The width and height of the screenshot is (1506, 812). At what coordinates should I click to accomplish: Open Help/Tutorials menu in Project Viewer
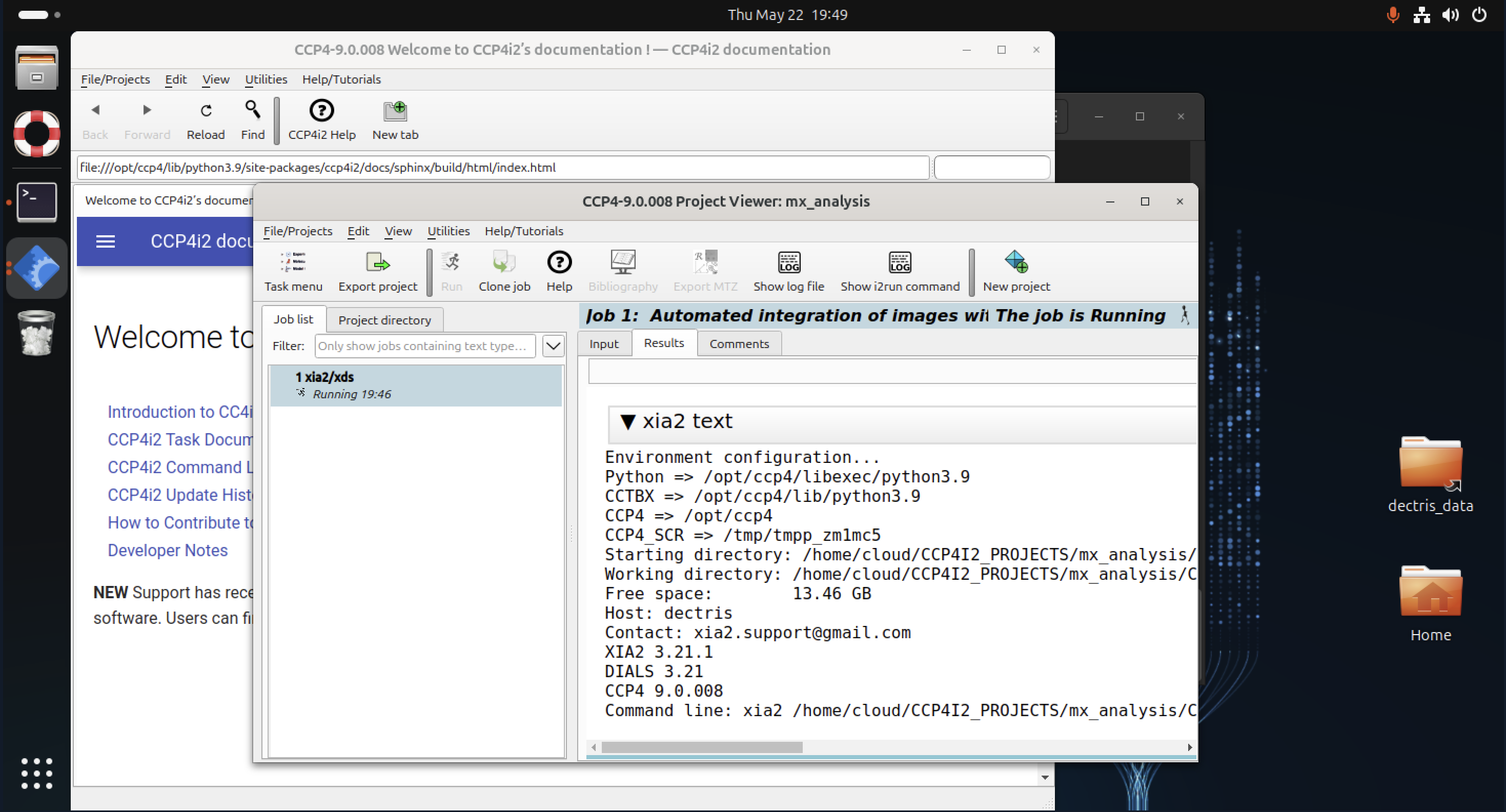tap(524, 231)
